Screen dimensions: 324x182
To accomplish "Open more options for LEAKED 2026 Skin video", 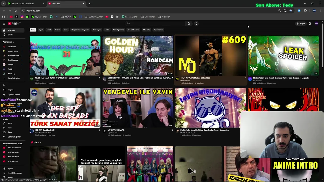I will point(318,78).
